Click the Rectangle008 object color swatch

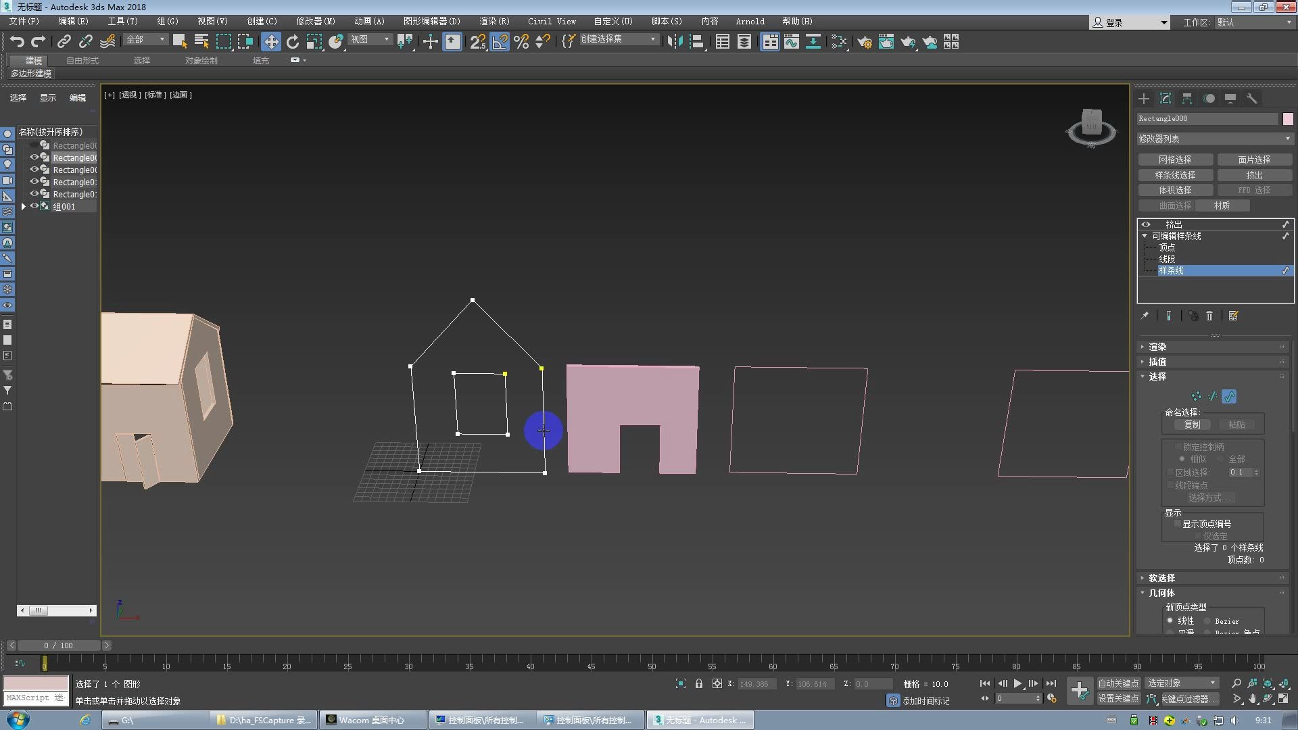[1288, 118]
